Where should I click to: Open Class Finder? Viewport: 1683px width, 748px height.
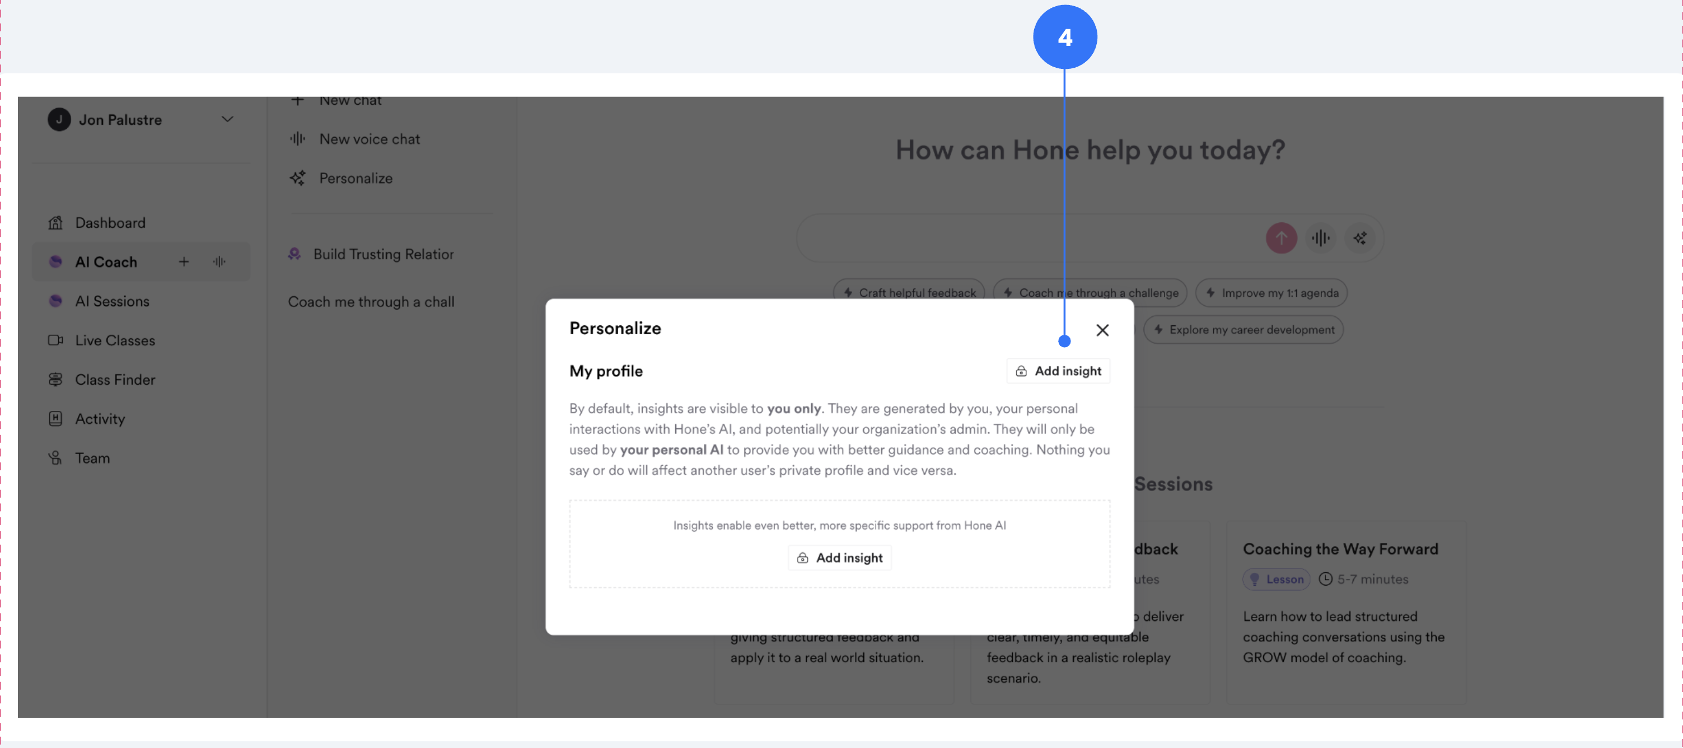point(114,380)
